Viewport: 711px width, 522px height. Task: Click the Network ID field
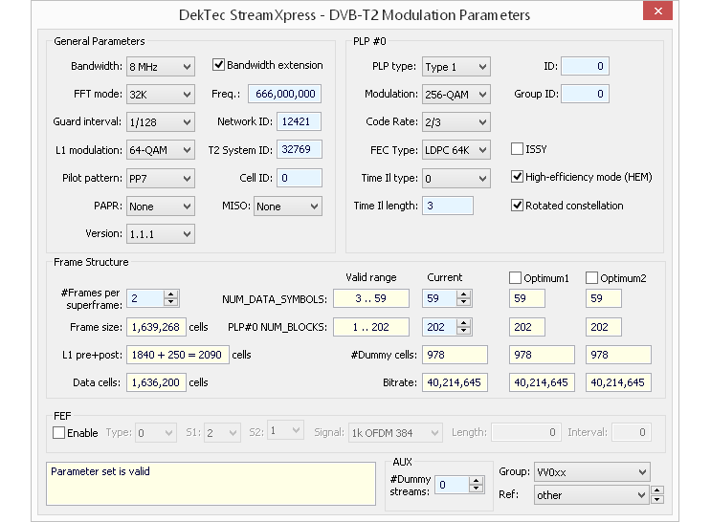[299, 121]
